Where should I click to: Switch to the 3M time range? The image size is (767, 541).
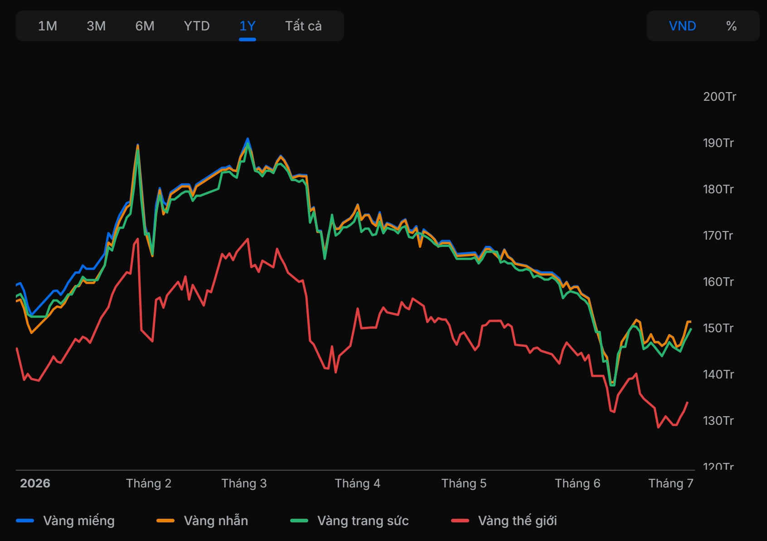point(96,26)
